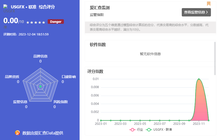Click the orange bookmark ribbon icon
The image size is (217, 140).
pyautogui.click(x=209, y=4)
